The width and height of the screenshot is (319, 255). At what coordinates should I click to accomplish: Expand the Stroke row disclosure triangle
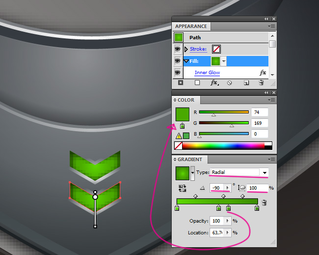click(186, 49)
